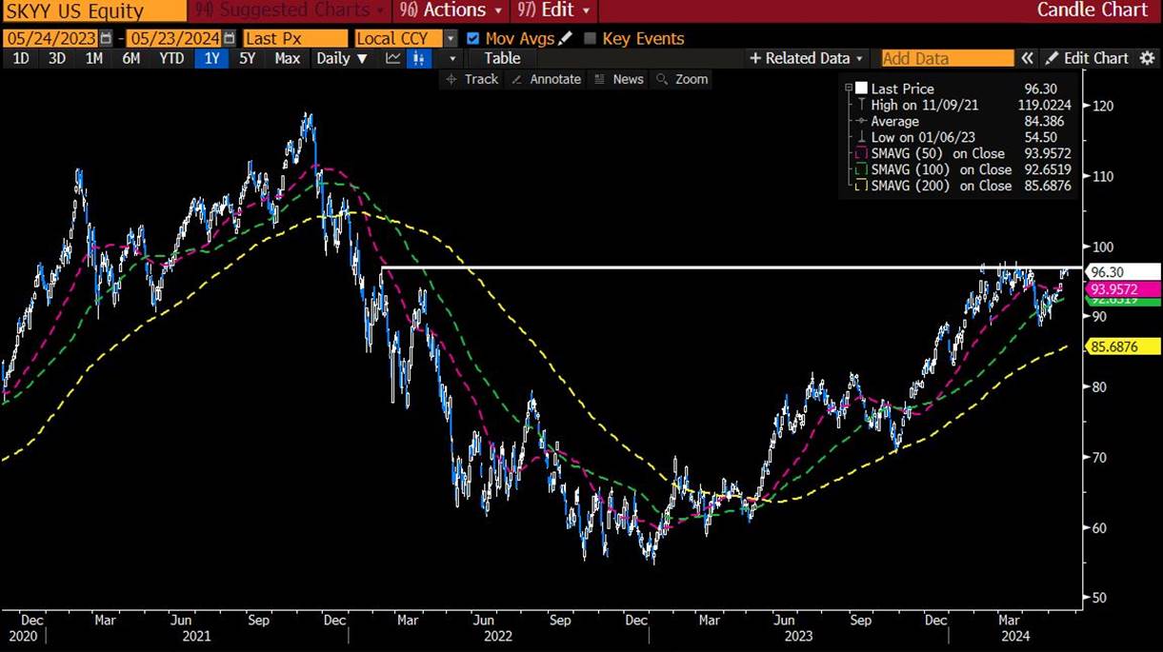The width and height of the screenshot is (1163, 652).
Task: Click SMAVG (200) yellow legend swatch
Action: [861, 186]
